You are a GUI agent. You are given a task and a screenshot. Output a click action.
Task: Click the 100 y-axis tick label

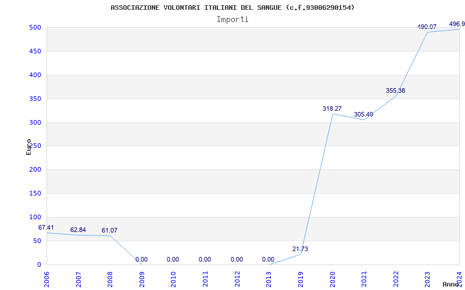pos(35,217)
